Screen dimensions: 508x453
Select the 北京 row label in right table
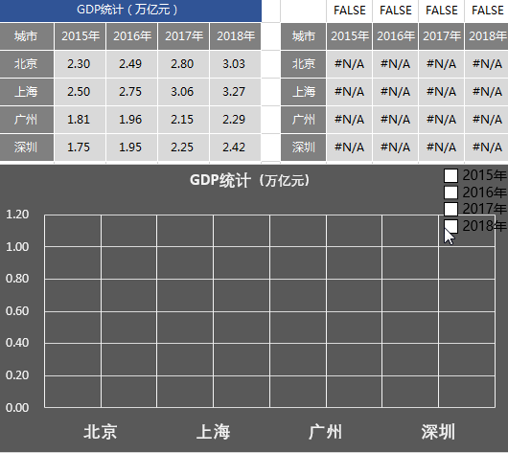pos(303,64)
